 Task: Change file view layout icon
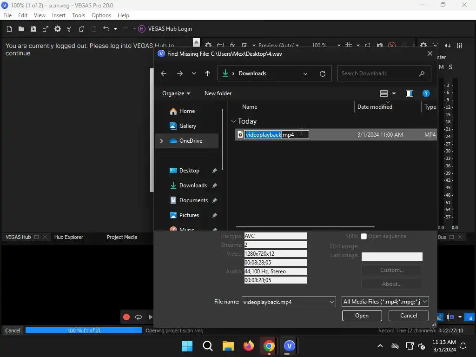pyautogui.click(x=384, y=93)
